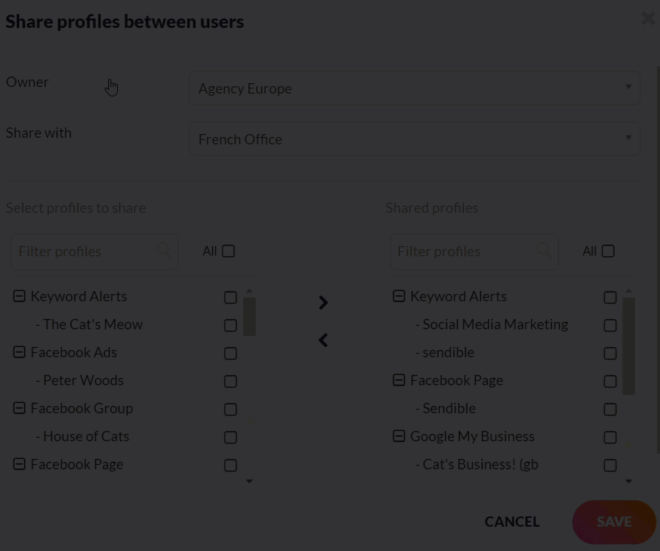Screen dimensions: 660x551
Task: Click the SAVE button
Action: pos(614,522)
